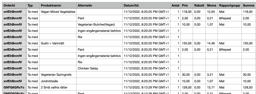Click the OrderId column header
Image resolution: width=256 pixels, height=94 pixels.
pyautogui.click(x=14, y=5)
